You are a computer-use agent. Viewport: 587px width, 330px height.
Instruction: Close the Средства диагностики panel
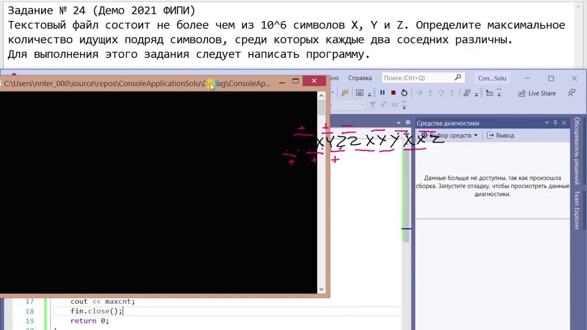coord(564,123)
